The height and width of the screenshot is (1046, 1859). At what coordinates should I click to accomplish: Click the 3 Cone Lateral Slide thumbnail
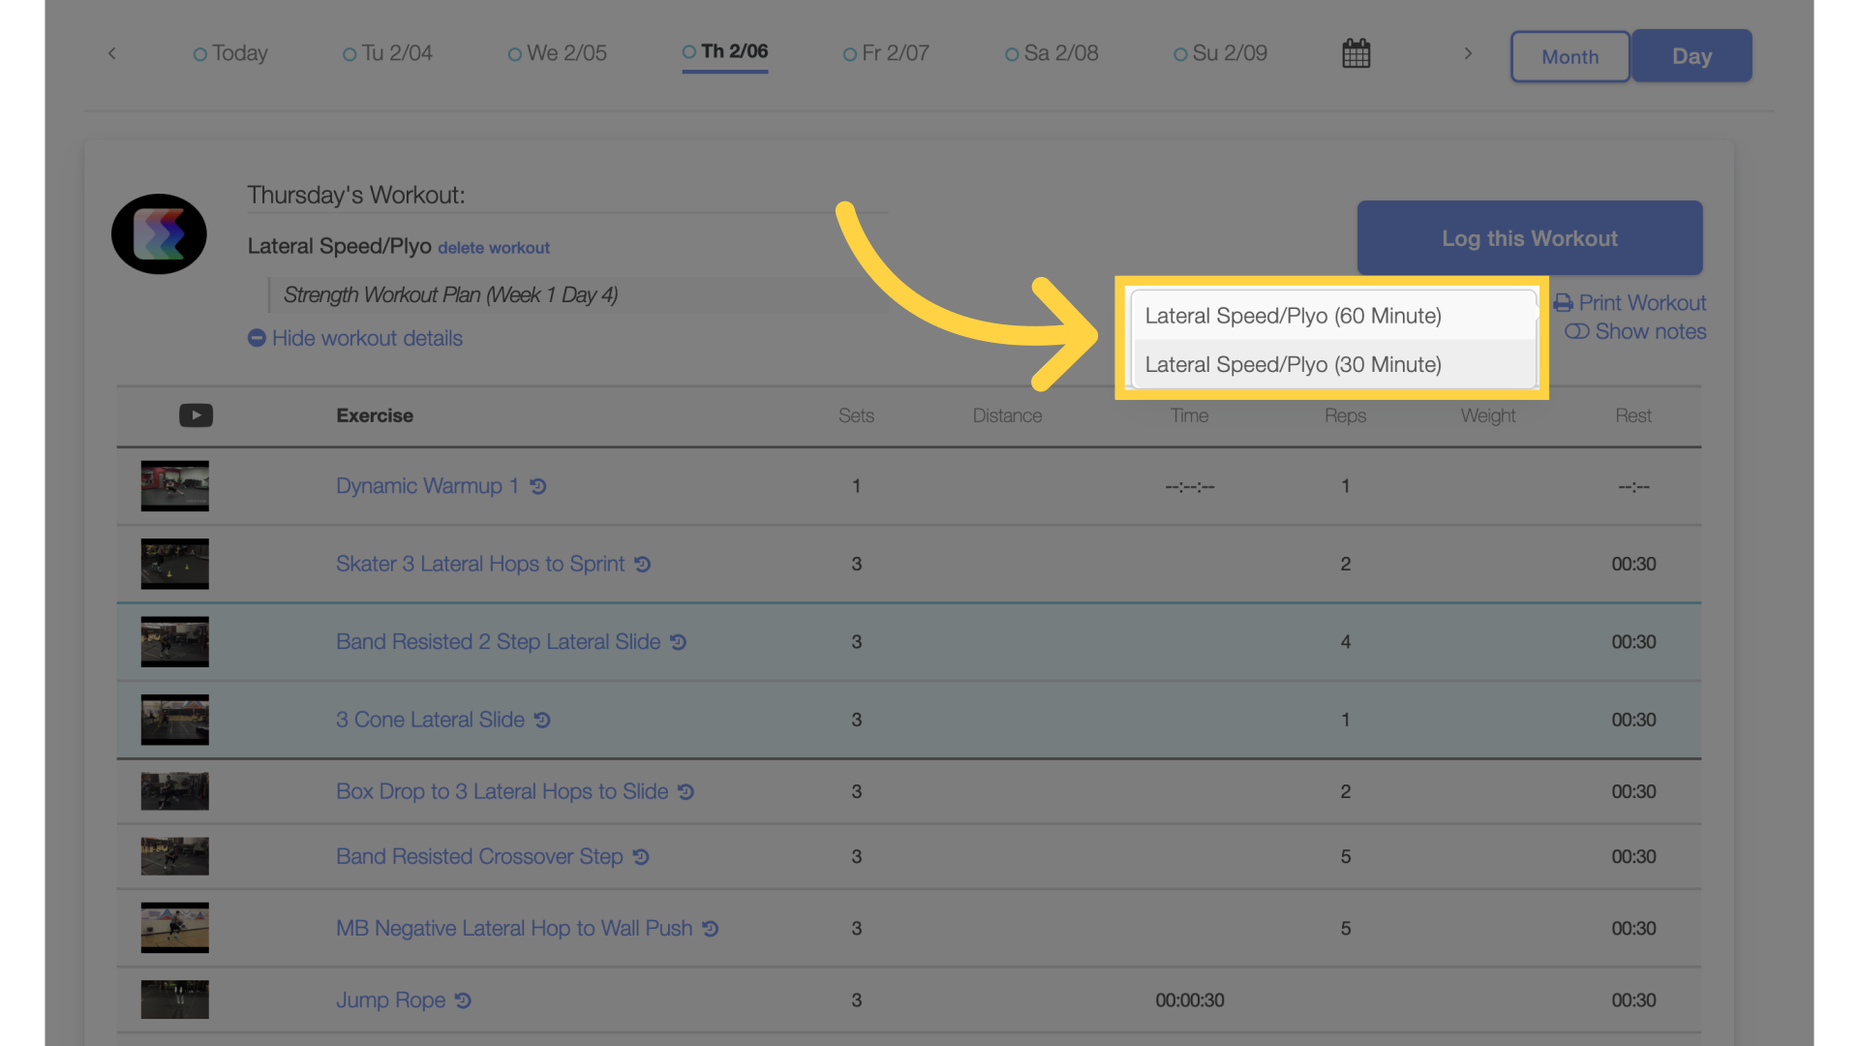tap(173, 719)
